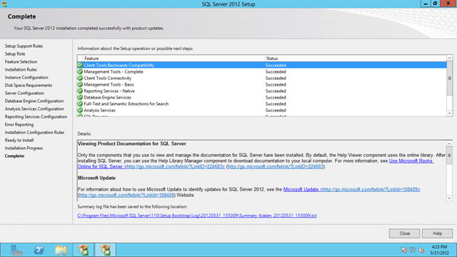Click the SQL Server Setup title bar icon

(4, 4)
